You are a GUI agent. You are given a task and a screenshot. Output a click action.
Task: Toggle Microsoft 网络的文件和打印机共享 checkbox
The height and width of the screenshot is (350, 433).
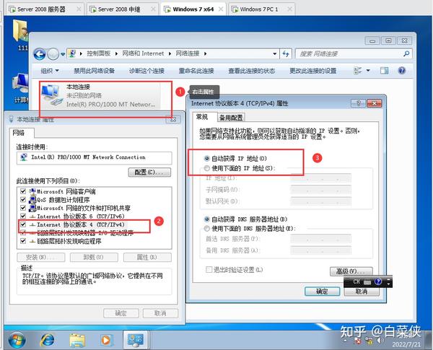(x=23, y=208)
